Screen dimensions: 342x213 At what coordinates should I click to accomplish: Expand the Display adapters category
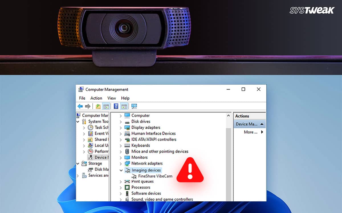121,127
